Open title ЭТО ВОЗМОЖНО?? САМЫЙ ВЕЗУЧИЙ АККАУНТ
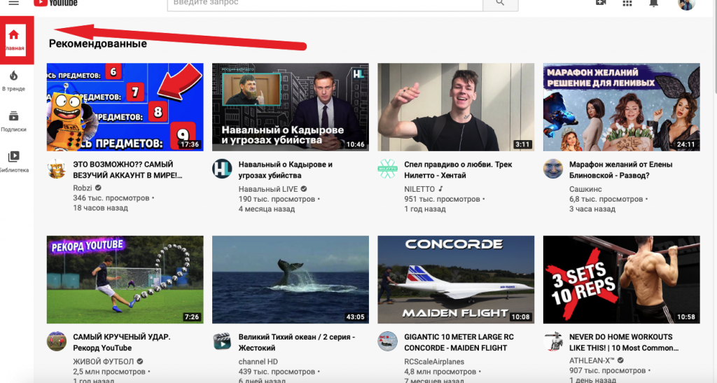 point(127,169)
